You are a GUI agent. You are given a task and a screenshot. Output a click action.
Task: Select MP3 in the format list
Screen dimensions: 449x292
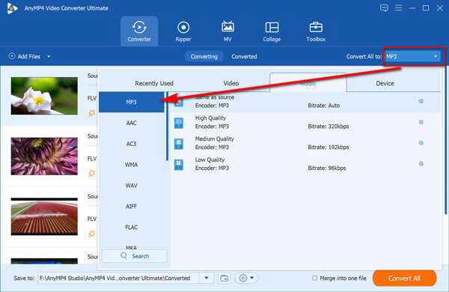(132, 102)
